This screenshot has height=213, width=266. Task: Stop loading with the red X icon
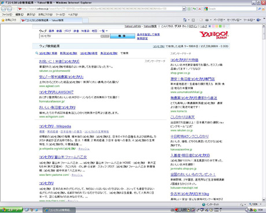pos(199,9)
